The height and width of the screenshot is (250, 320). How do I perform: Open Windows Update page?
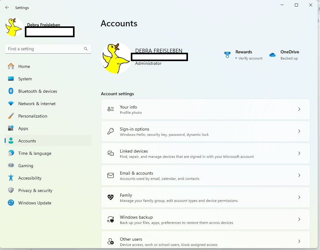pos(48,203)
